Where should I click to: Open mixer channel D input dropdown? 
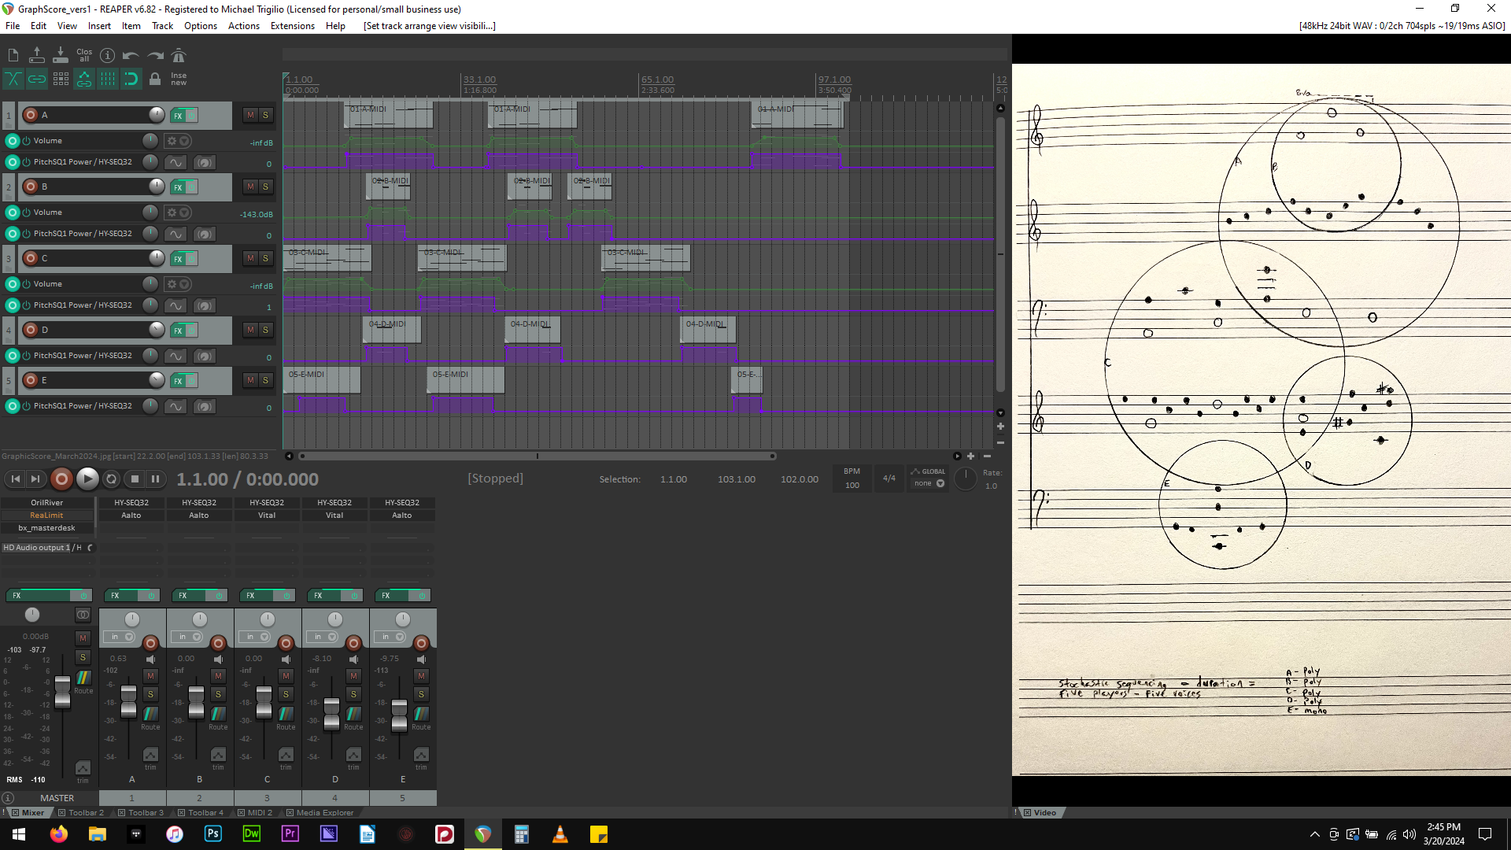click(x=324, y=637)
